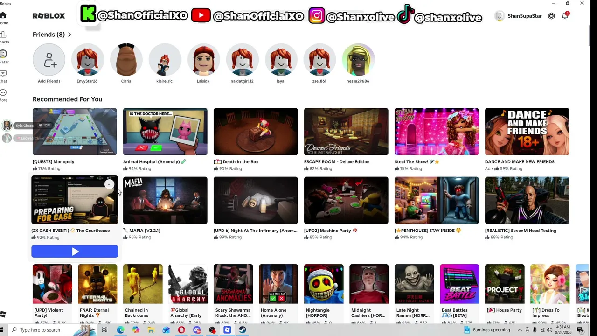Go to the Avatar editor in sidebar
This screenshot has width=597, height=336.
click(3, 57)
